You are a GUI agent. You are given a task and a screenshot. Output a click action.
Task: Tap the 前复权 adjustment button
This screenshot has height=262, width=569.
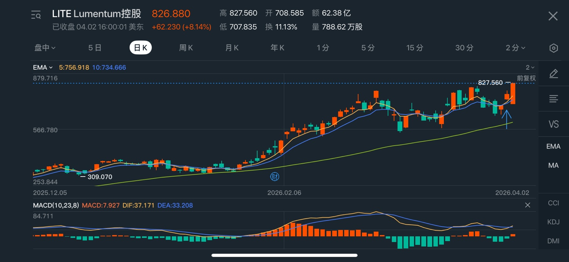(x=526, y=78)
